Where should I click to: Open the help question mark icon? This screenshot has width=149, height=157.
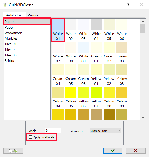point(128,5)
